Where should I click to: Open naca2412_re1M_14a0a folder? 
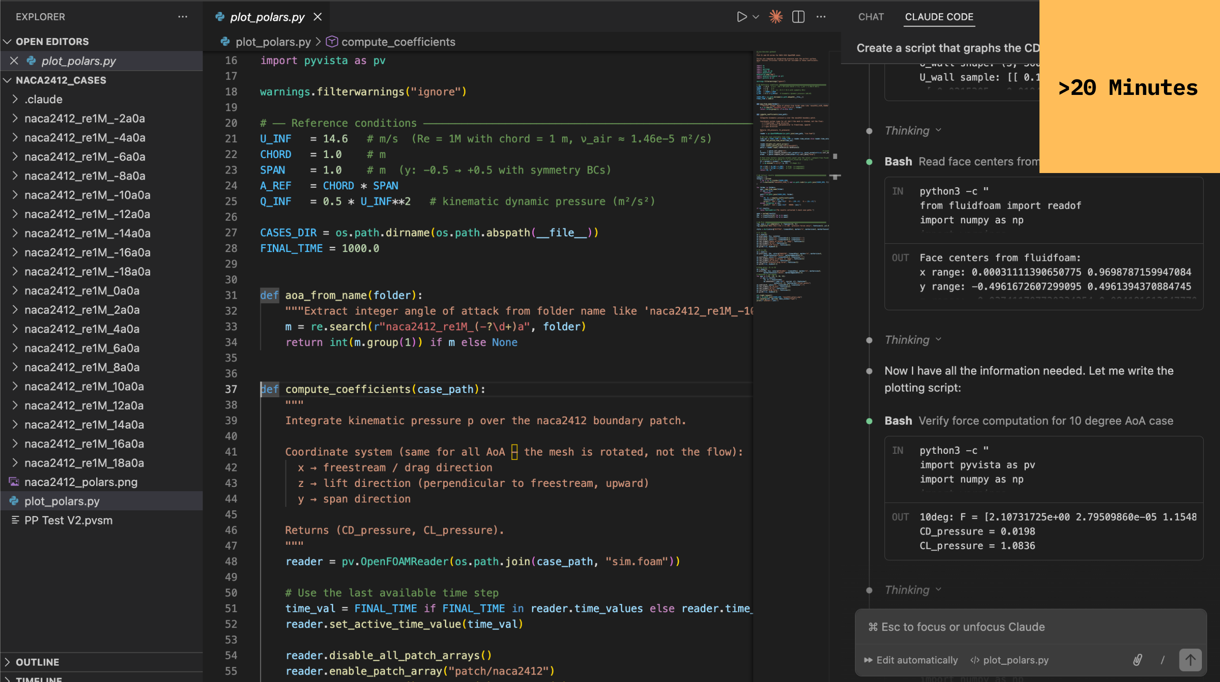click(84, 425)
